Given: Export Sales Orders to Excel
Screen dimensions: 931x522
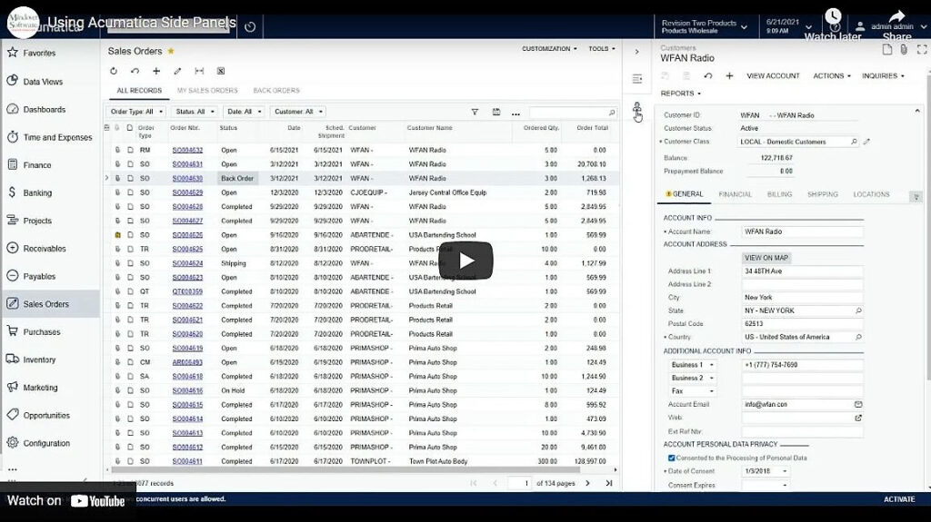Looking at the screenshot, I should coord(220,71).
